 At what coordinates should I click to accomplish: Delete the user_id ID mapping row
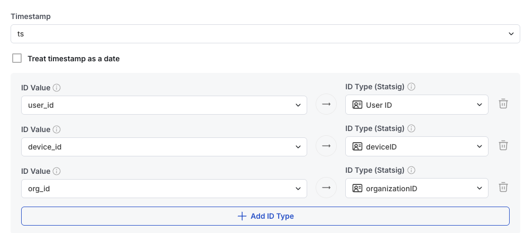503,104
